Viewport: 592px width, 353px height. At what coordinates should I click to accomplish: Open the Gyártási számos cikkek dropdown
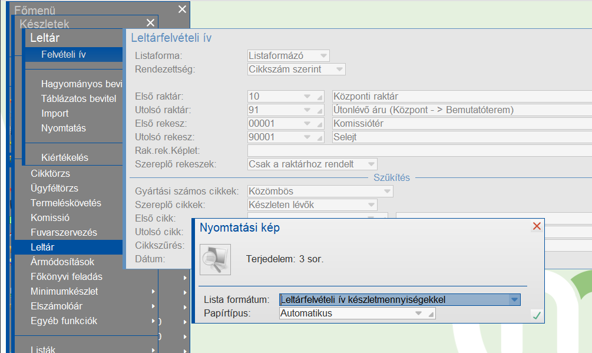387,191
